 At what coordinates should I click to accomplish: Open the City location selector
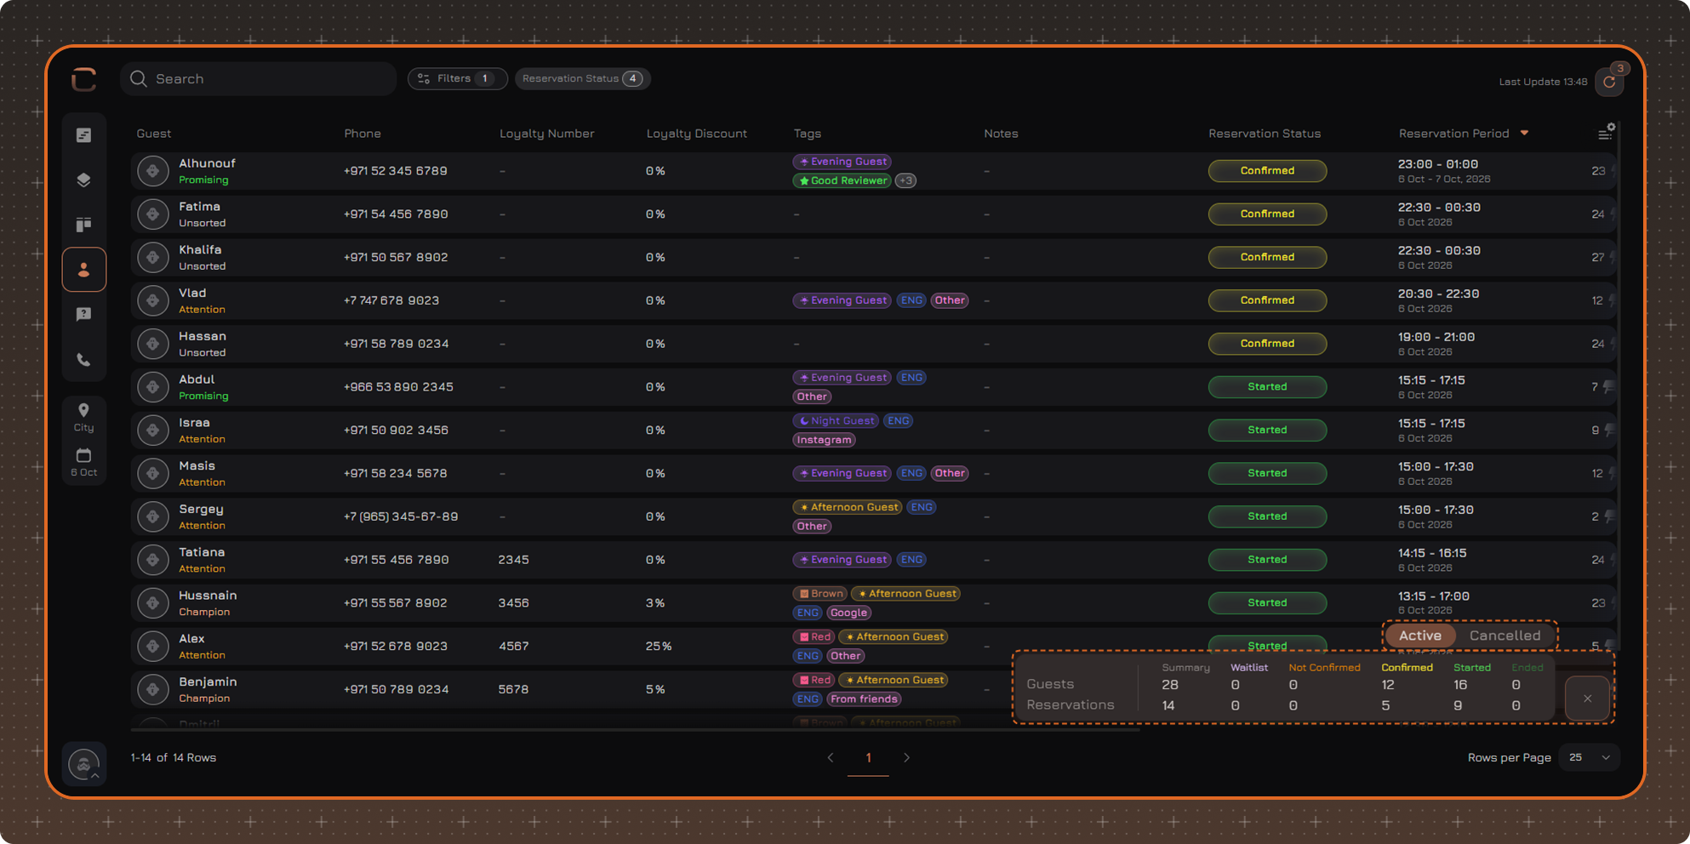click(83, 418)
